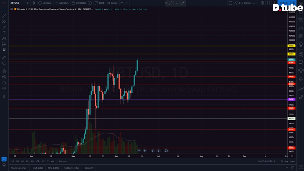Maximize the bottom panel
This screenshot has height=171, width=304.
(293, 168)
